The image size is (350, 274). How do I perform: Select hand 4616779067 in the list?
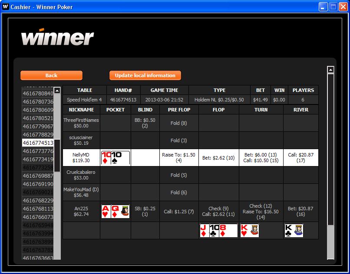38,127
